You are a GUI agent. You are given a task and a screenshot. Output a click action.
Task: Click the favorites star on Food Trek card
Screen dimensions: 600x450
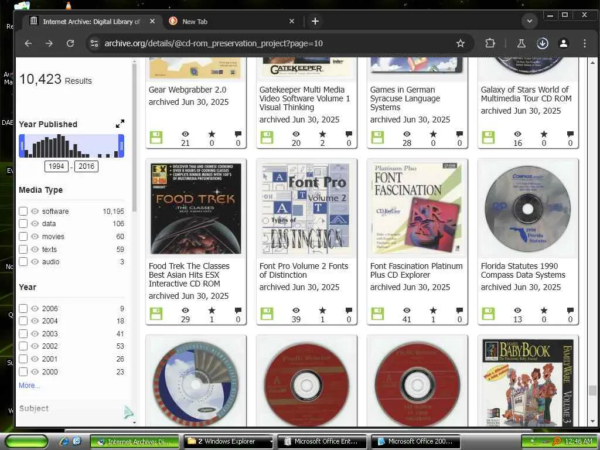pyautogui.click(x=212, y=311)
